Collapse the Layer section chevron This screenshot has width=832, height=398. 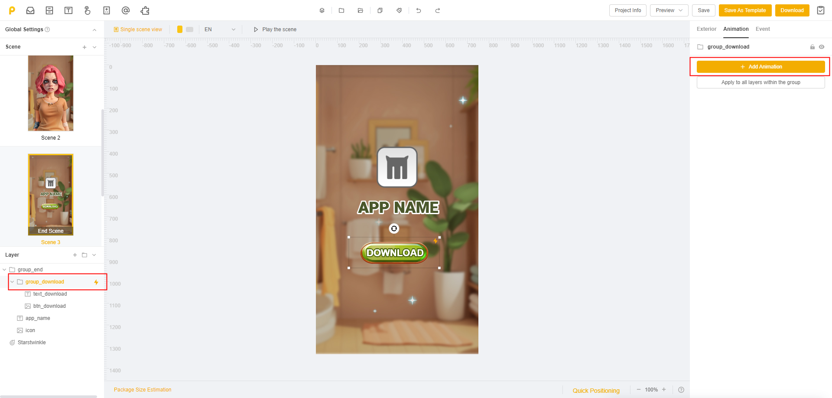pyautogui.click(x=94, y=255)
